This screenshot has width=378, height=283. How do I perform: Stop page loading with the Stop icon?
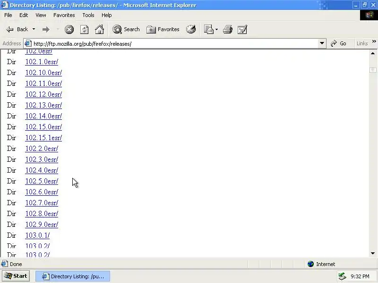pos(69,30)
